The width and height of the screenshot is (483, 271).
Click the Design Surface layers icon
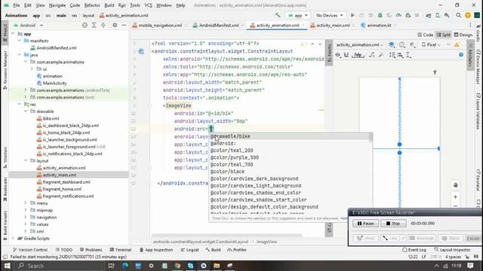[x=392, y=45]
